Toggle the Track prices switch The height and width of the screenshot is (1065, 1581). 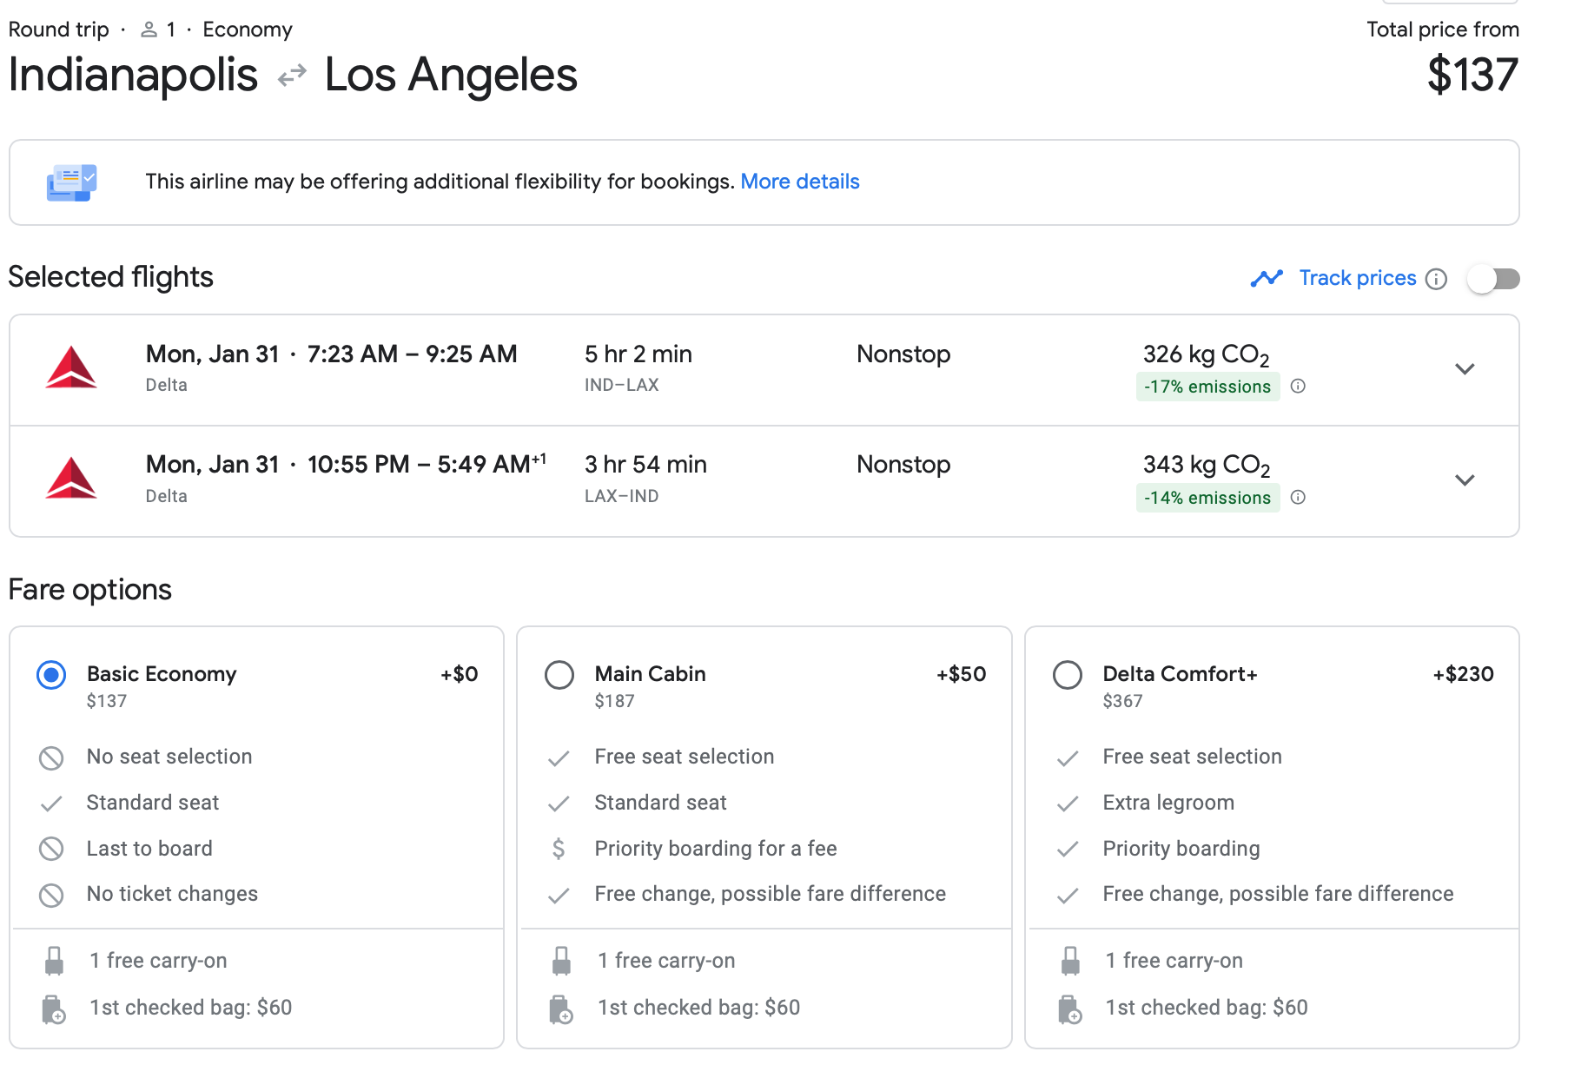(1493, 279)
